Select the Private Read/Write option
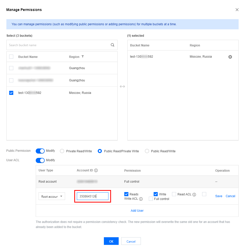Viewport: 245px width, 251px height. (62, 151)
